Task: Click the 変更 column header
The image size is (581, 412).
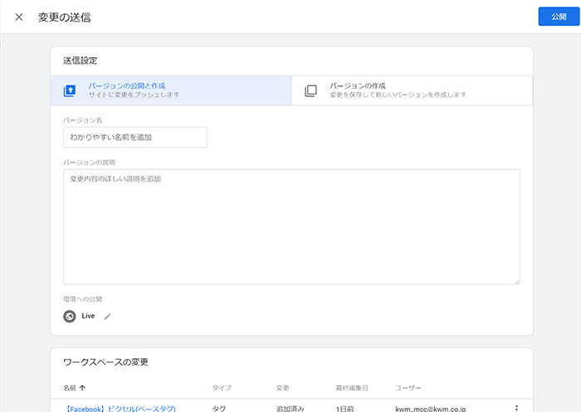Action: pyautogui.click(x=283, y=388)
